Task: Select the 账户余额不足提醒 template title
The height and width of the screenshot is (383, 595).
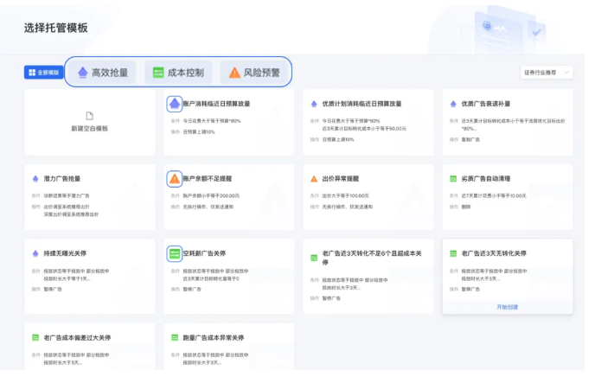Action: (x=208, y=179)
